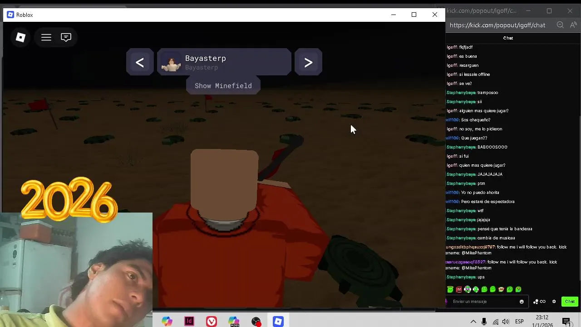
Task: Open Microsoft 365 Copilot from taskbar
Action: [x=234, y=322]
